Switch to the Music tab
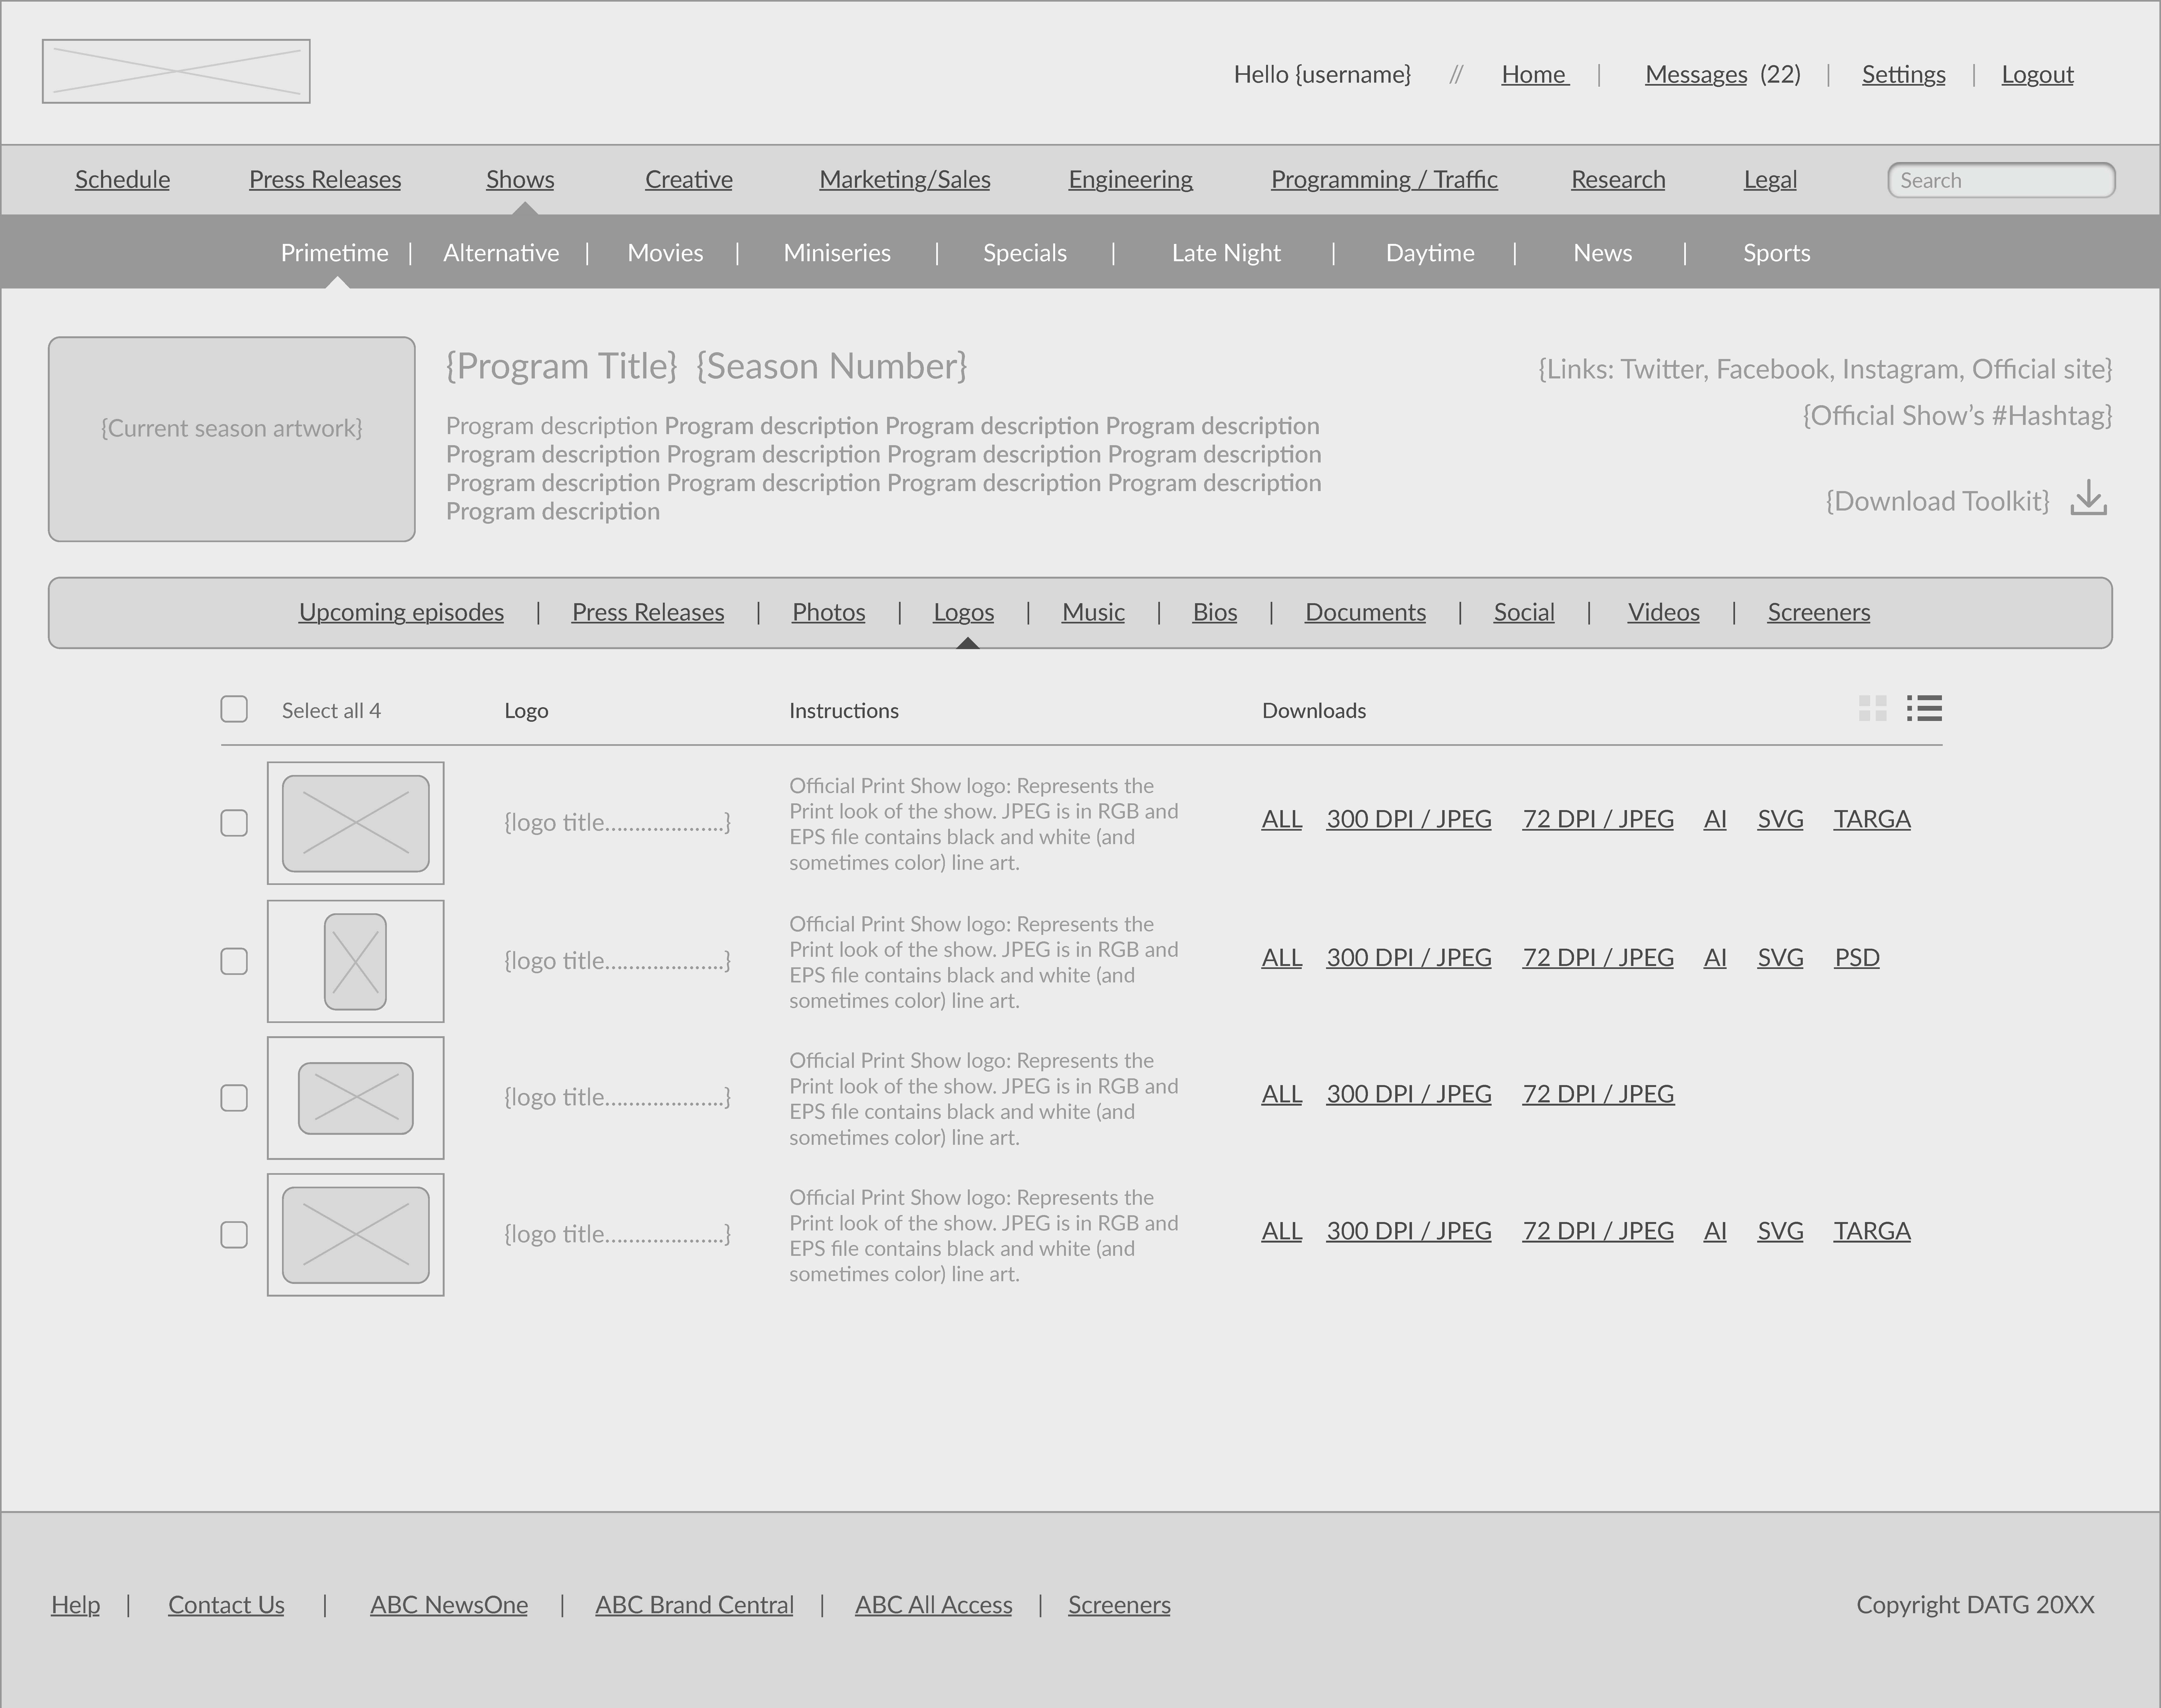Image resolution: width=2161 pixels, height=1708 pixels. pyautogui.click(x=1093, y=612)
